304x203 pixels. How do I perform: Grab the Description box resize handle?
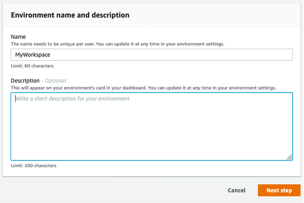[x=289, y=157]
